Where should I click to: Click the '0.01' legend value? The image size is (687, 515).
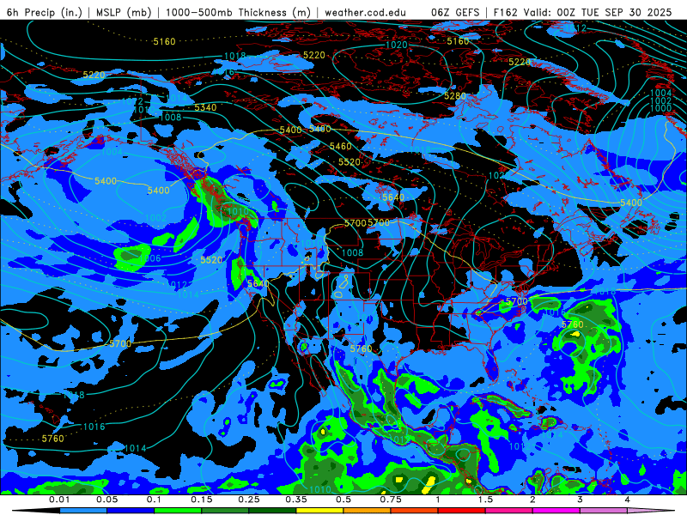click(x=59, y=500)
